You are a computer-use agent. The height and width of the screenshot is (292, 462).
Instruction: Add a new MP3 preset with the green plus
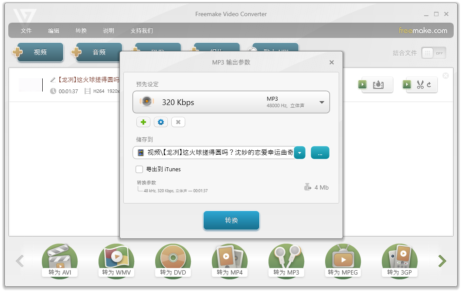coord(143,122)
